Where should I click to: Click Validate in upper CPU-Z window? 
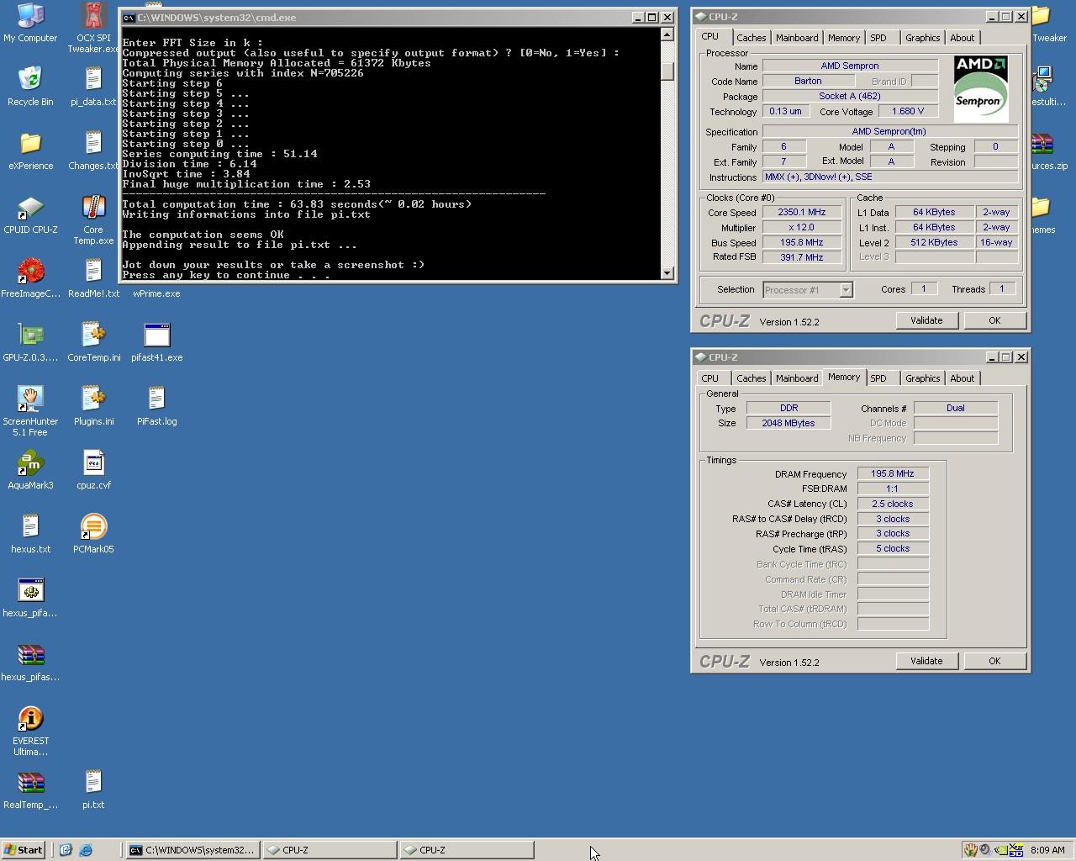pyautogui.click(x=926, y=320)
